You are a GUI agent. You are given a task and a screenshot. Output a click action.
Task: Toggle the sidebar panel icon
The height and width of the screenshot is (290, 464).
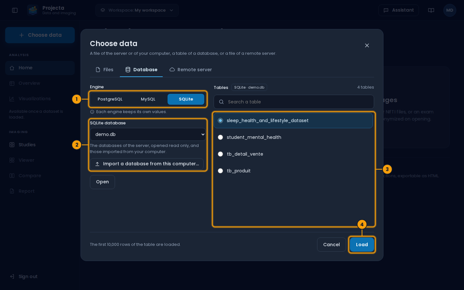pos(15,10)
